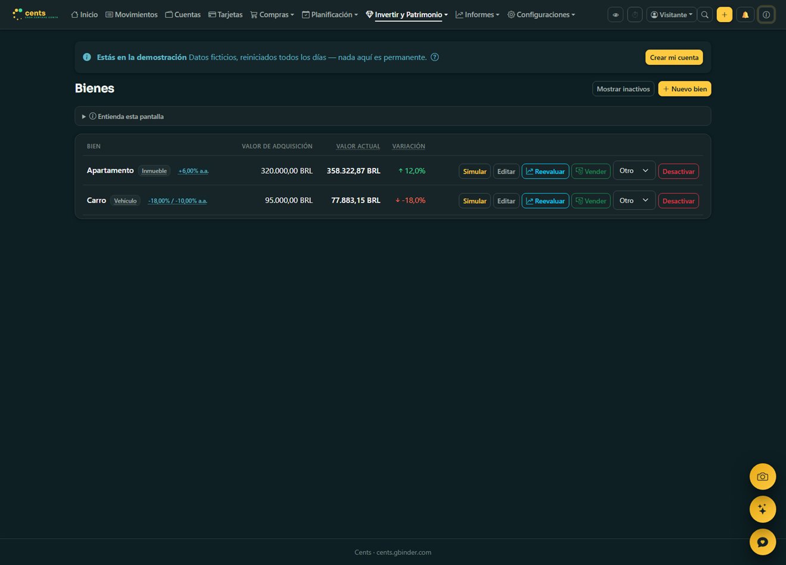The image size is (786, 565).
Task: Open the chat bubble floating button
Action: pos(763,542)
